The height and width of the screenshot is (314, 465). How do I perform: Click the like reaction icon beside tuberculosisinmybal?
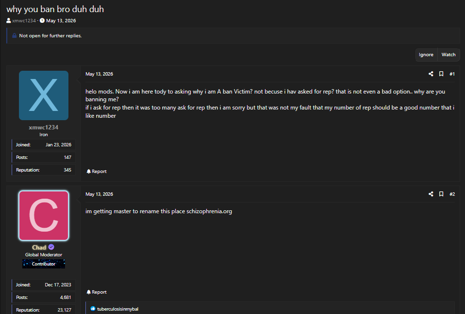pos(93,309)
